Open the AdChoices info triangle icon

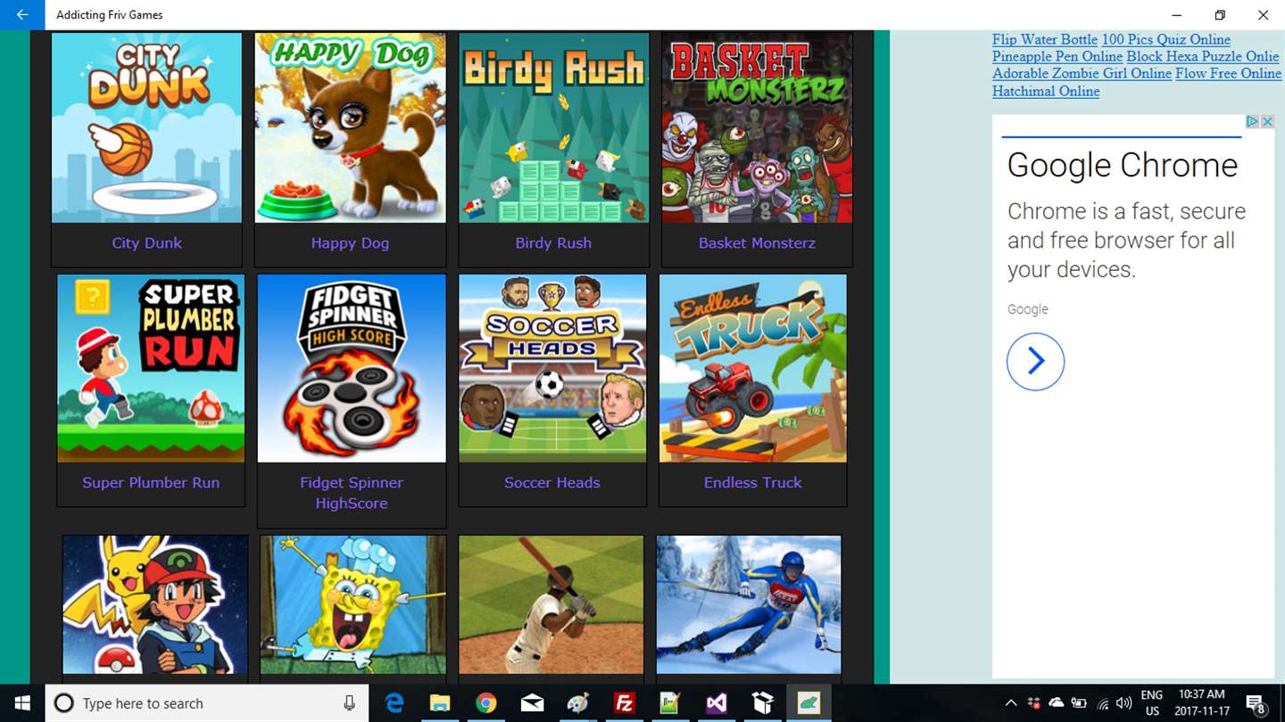click(x=1252, y=121)
